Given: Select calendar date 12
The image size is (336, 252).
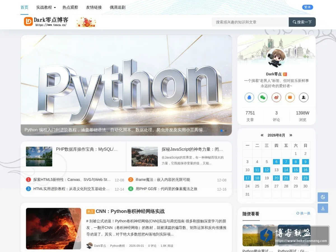Looking at the screenshot, I should click(267, 170).
